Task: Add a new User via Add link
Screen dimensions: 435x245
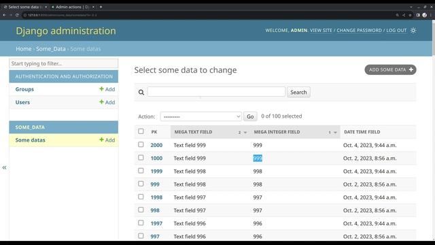Action: tap(107, 102)
